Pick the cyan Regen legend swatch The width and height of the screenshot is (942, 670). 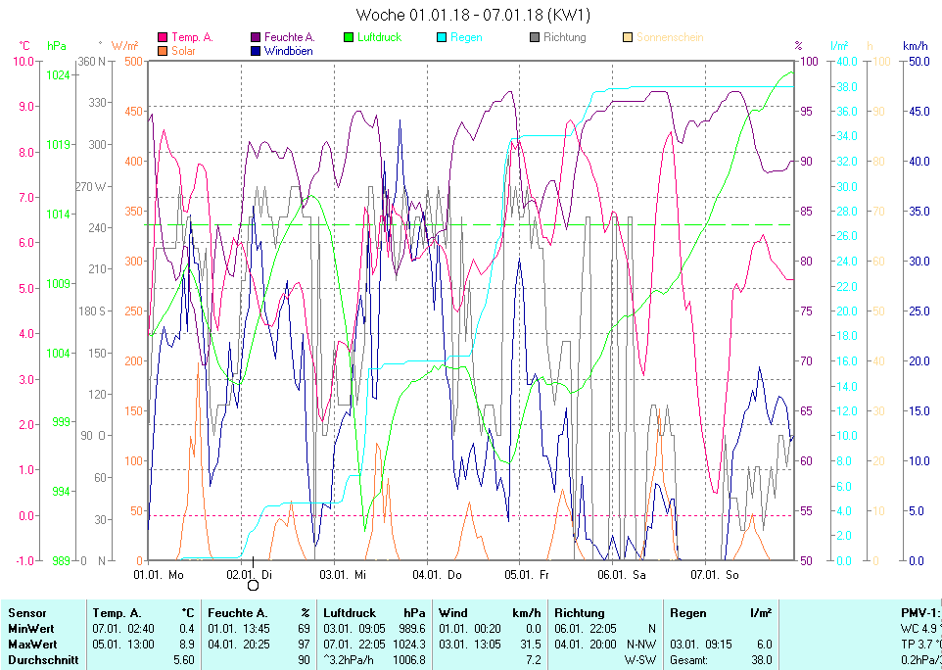(442, 37)
